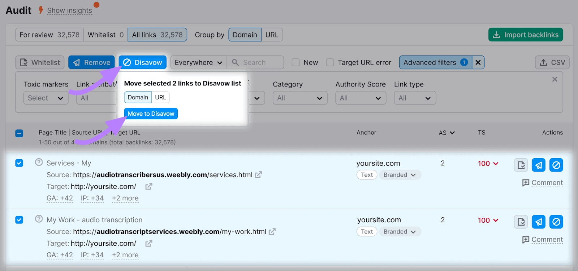Viewport: 578px width, 271px height.
Task: Open the Toxic markers Select dropdown
Action: (46, 98)
